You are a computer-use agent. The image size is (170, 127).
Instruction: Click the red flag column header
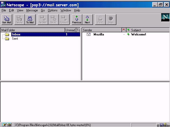tap(124, 30)
